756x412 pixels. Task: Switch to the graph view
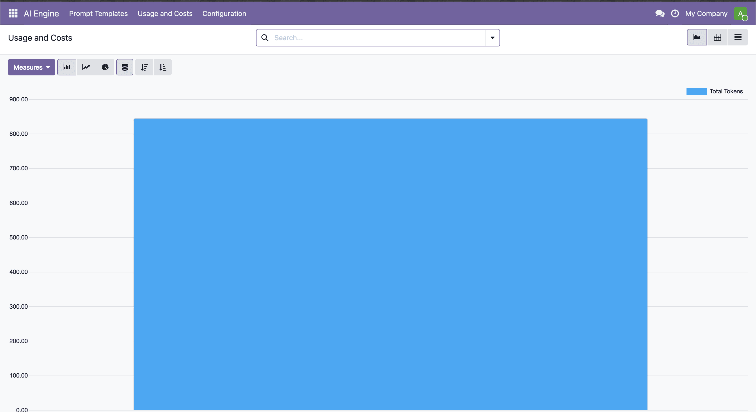697,37
